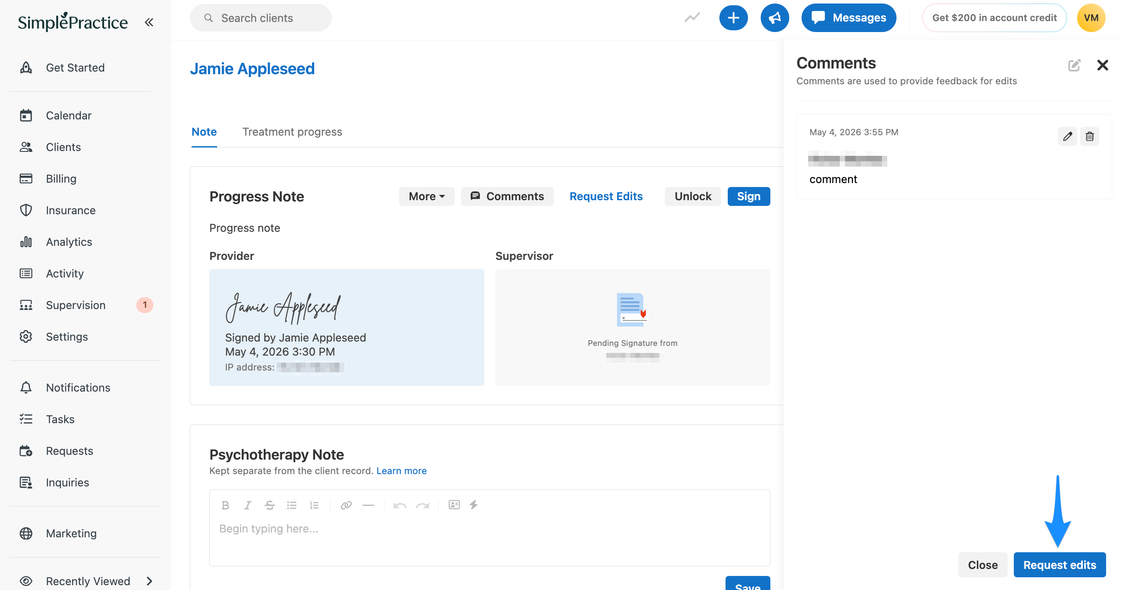Click the lightning bolt snippets icon
This screenshot has width=1125, height=590.
click(x=474, y=505)
